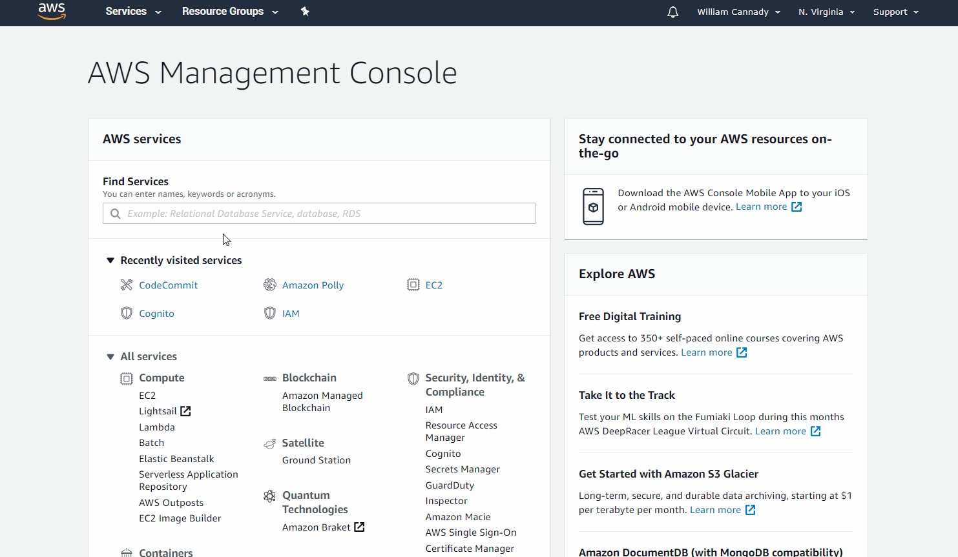Viewport: 958px width, 557px height.
Task: Click the AWS logo in the header
Action: [x=52, y=11]
